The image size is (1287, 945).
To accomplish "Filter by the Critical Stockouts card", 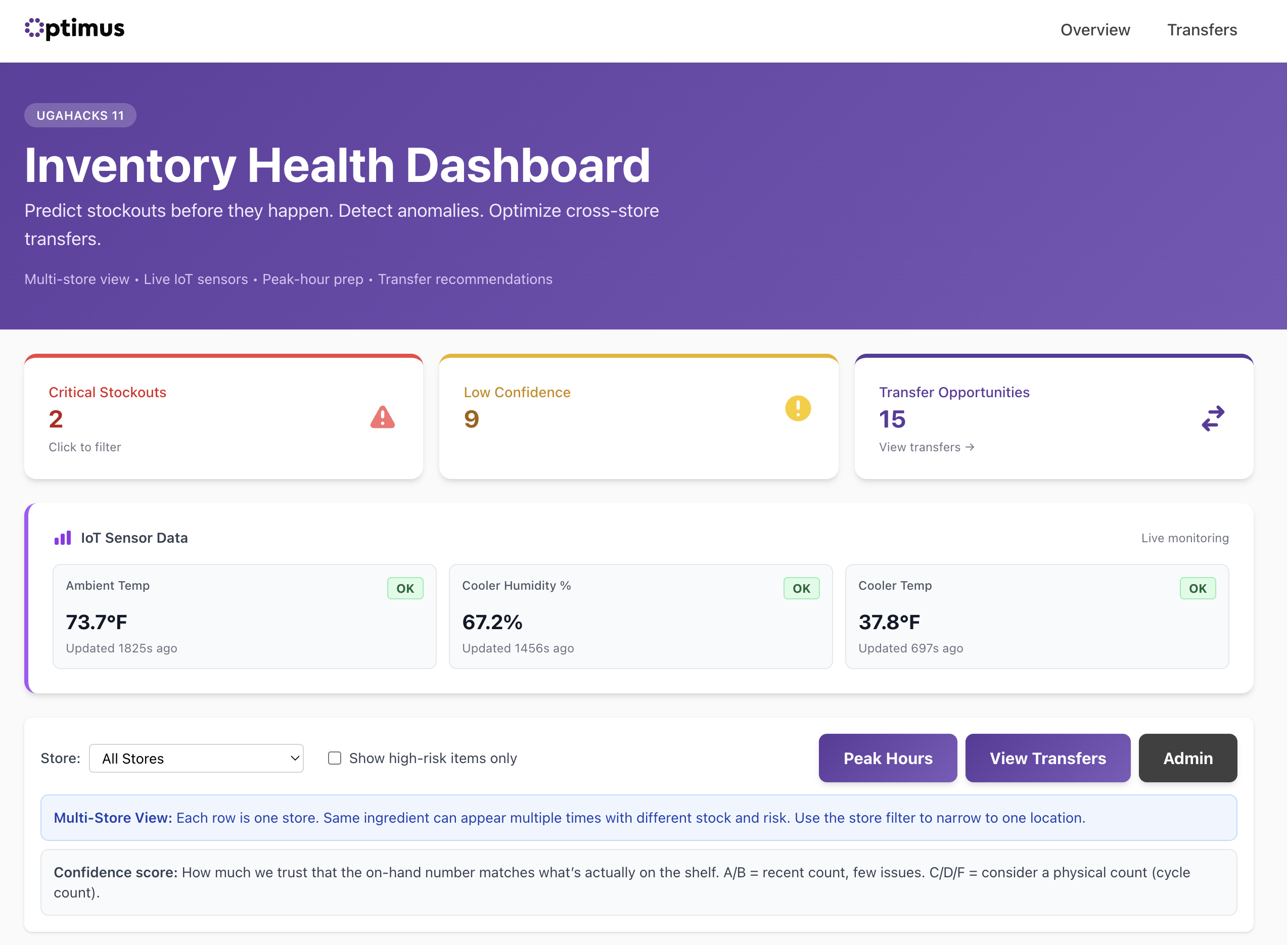I will 223,417.
